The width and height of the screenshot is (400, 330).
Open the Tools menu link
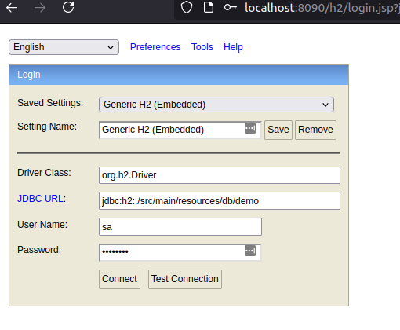(202, 47)
